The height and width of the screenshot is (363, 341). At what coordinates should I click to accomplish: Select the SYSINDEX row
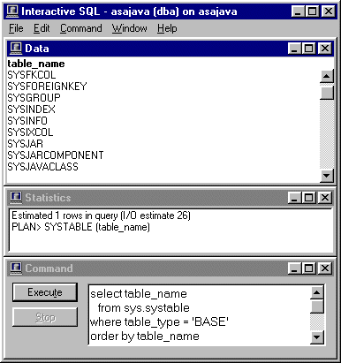coord(31,110)
